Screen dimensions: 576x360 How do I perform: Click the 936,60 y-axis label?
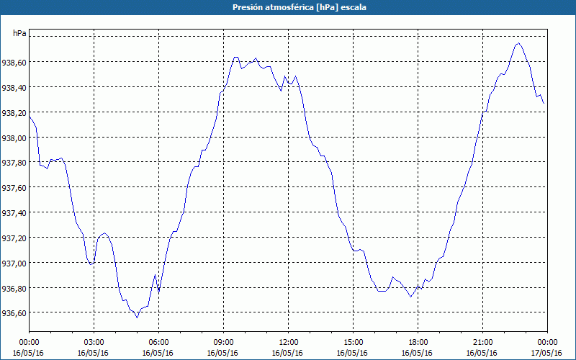(14, 313)
